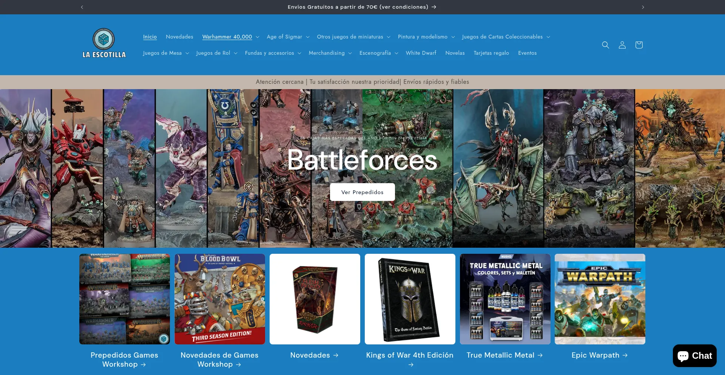Select the Novedades menu item
This screenshot has height=375, width=725.
(x=179, y=37)
